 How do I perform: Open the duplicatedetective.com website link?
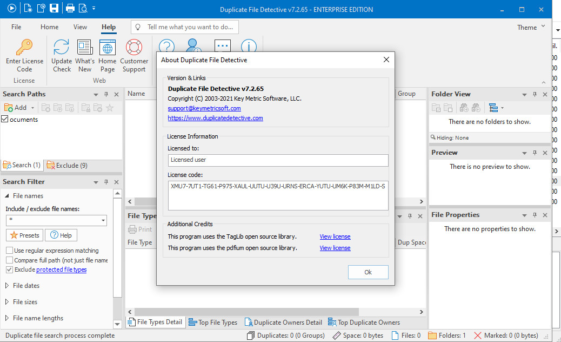[x=215, y=118]
